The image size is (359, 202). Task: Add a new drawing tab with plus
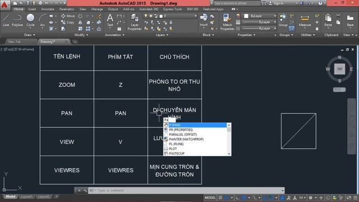click(75, 42)
